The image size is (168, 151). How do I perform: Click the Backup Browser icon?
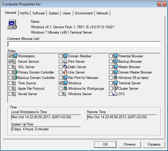click(115, 62)
